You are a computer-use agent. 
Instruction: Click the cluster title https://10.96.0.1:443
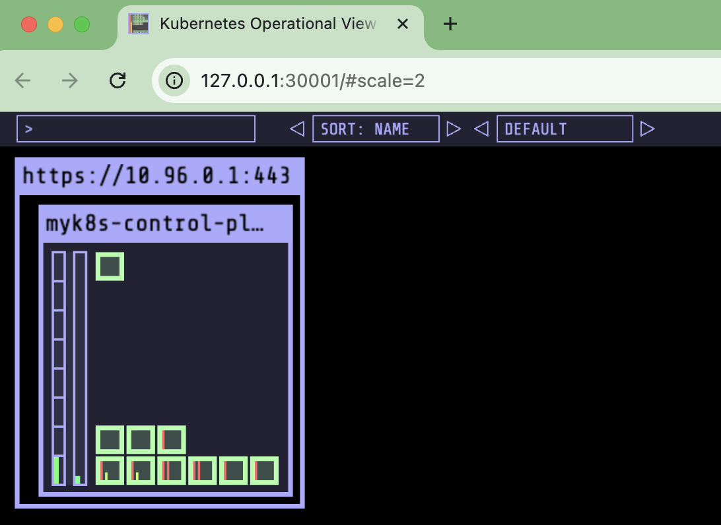pos(156,176)
